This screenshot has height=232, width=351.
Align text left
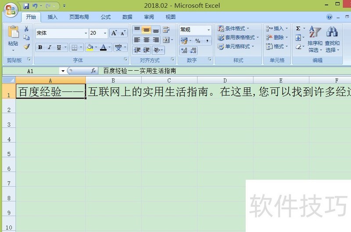(x=137, y=40)
